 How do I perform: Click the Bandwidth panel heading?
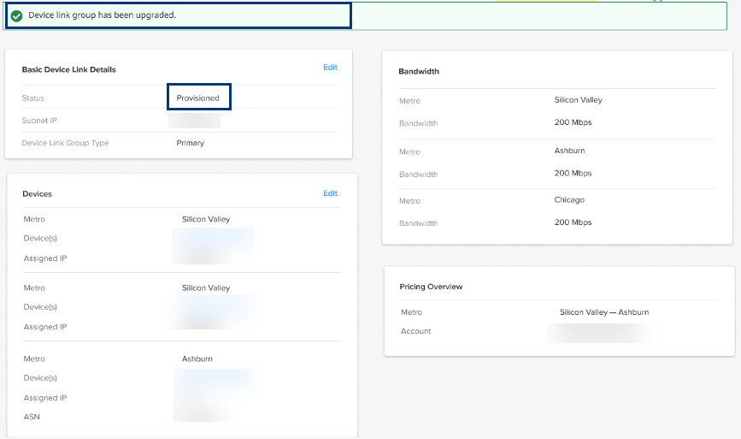click(419, 72)
